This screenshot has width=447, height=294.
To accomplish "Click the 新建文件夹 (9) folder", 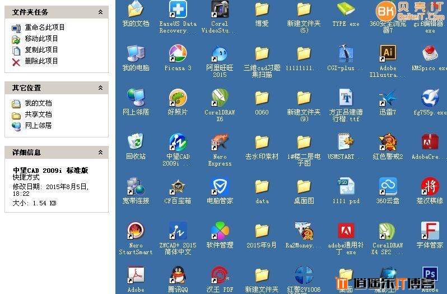I will (x=304, y=98).
